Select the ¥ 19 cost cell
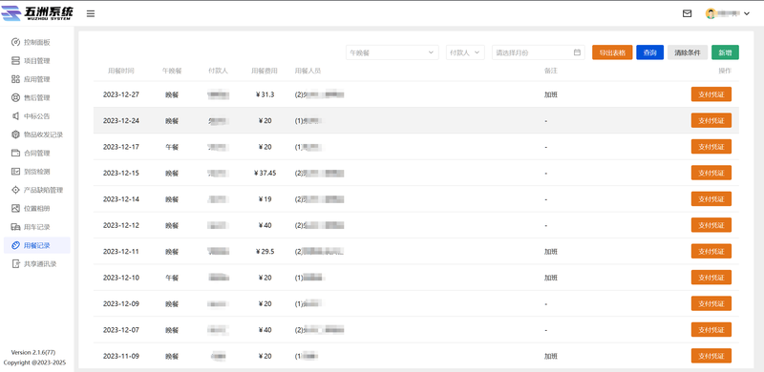This screenshot has width=764, height=372. pos(265,199)
